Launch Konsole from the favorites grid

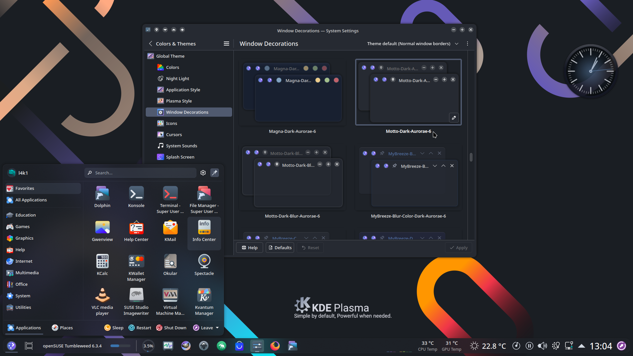[136, 197]
